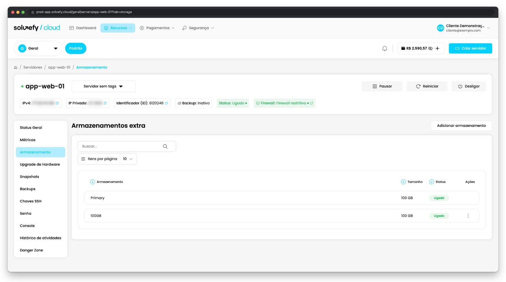
Task: Click the Primary storage row
Action: 282,198
